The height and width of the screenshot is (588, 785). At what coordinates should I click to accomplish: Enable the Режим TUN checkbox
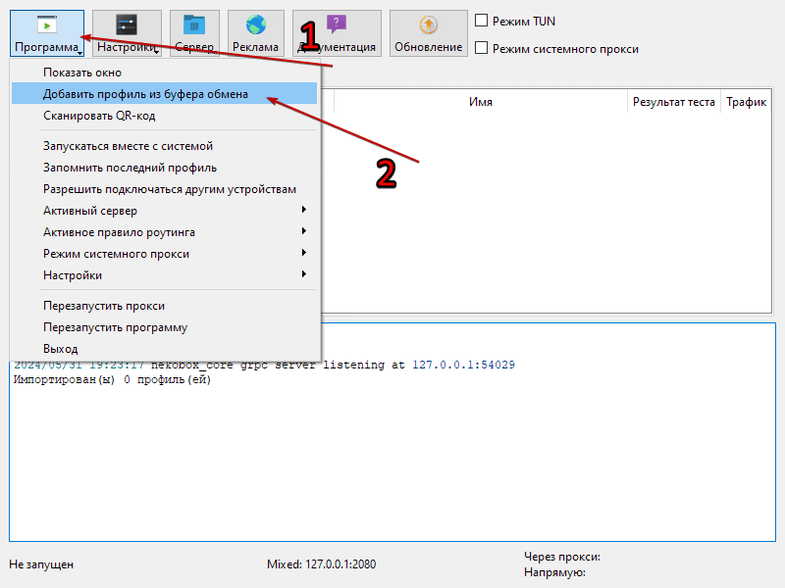click(x=482, y=21)
